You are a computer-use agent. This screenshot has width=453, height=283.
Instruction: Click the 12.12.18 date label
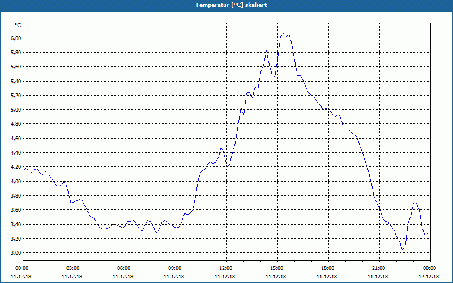(429, 277)
